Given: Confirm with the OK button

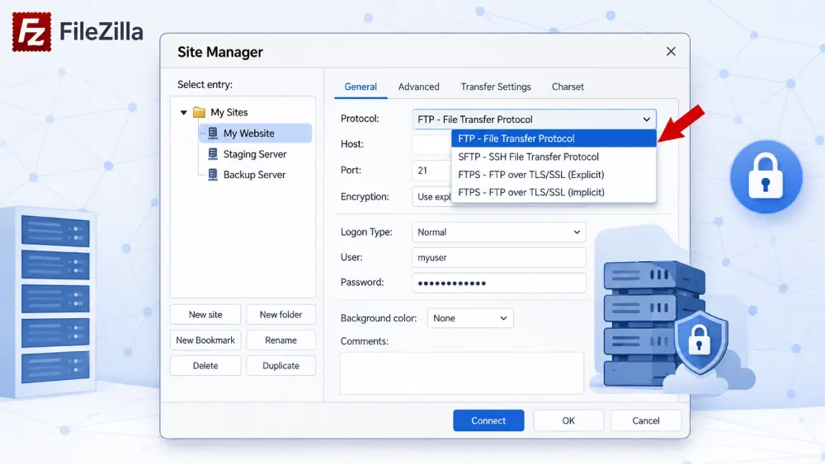Looking at the screenshot, I should [568, 420].
